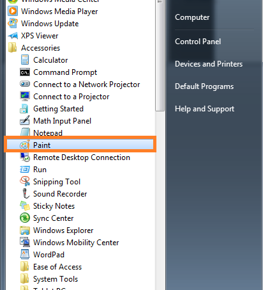Open the Sync Center green icon
The width and height of the screenshot is (263, 290).
click(25, 218)
